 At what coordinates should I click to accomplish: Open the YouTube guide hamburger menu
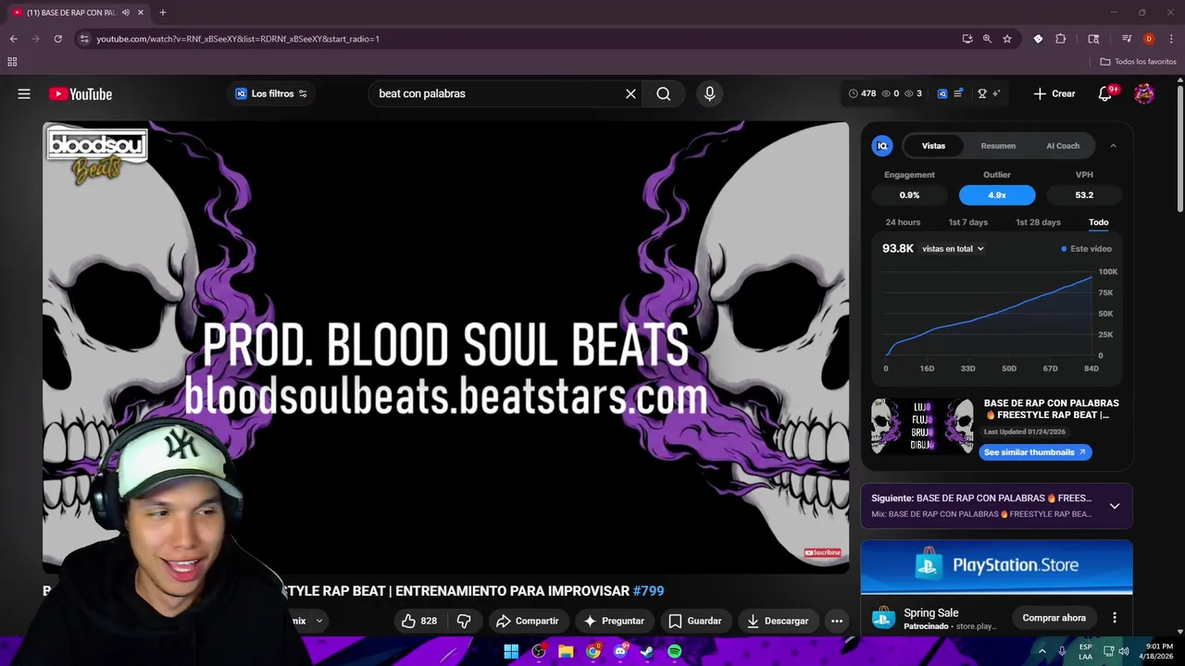pos(24,93)
